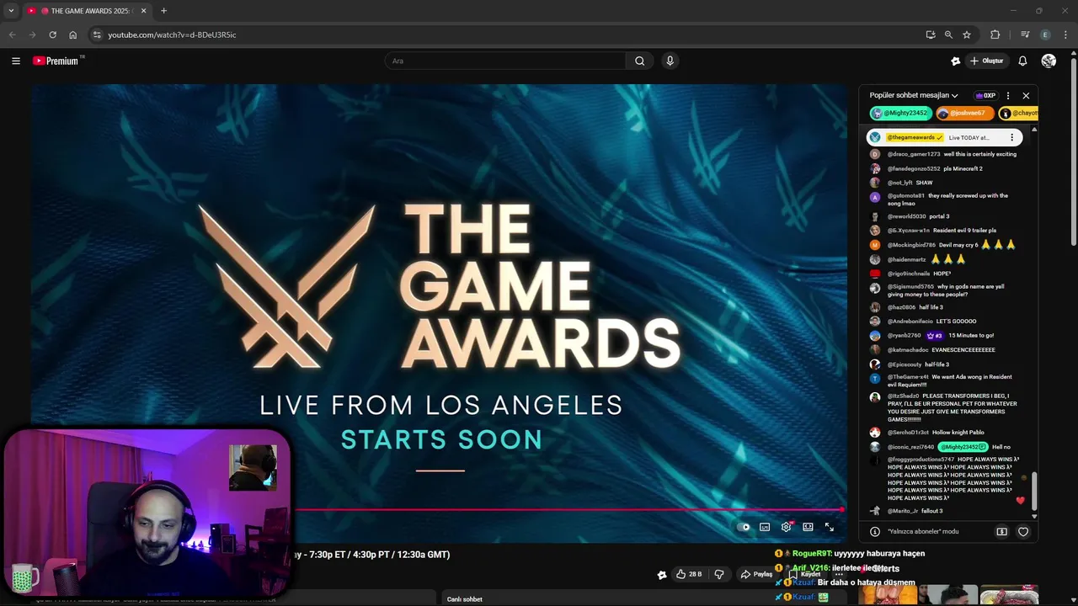Switch player to theater mode
This screenshot has height=606, width=1078.
[x=808, y=527]
